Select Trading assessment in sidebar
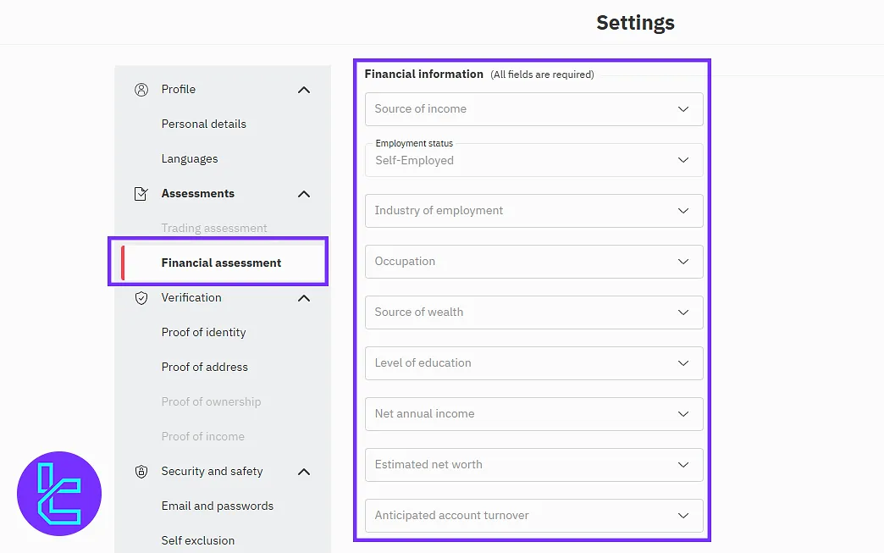Screen dimensions: 884x553 click(214, 229)
